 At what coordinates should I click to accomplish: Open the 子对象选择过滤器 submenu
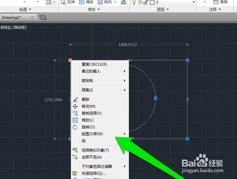100,166
